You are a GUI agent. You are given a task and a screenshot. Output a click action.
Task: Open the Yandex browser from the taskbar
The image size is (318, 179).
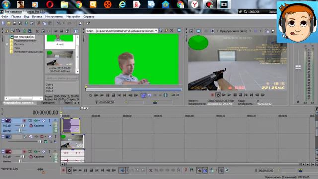194,4
